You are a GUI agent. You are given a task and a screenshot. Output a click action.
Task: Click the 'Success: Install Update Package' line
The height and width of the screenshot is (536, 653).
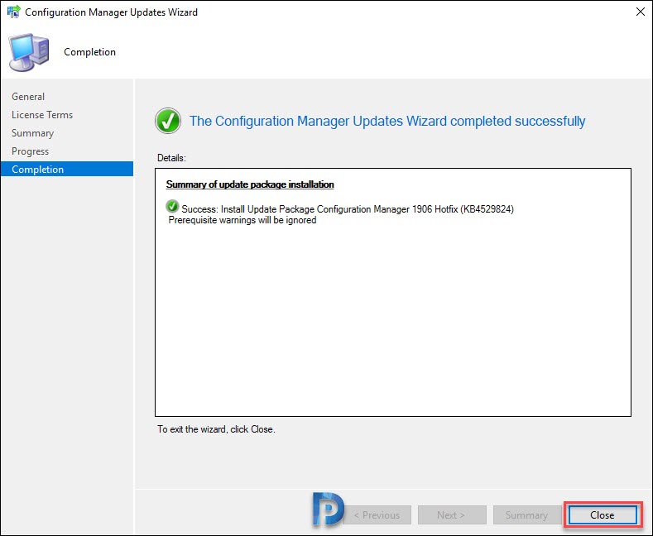(x=348, y=209)
